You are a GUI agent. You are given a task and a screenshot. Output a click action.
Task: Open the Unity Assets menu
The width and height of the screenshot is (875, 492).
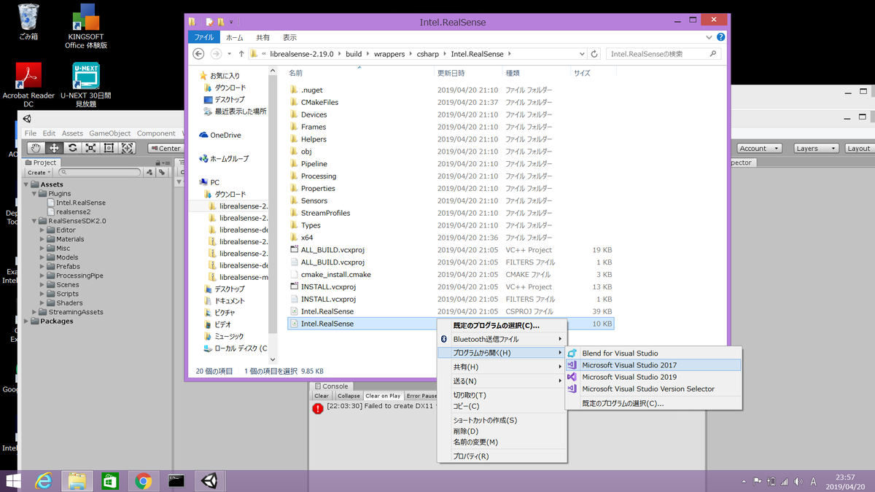point(72,133)
